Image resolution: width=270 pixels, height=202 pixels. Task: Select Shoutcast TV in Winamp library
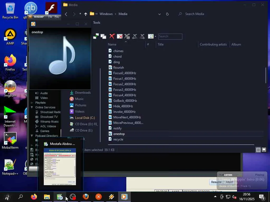(49, 117)
